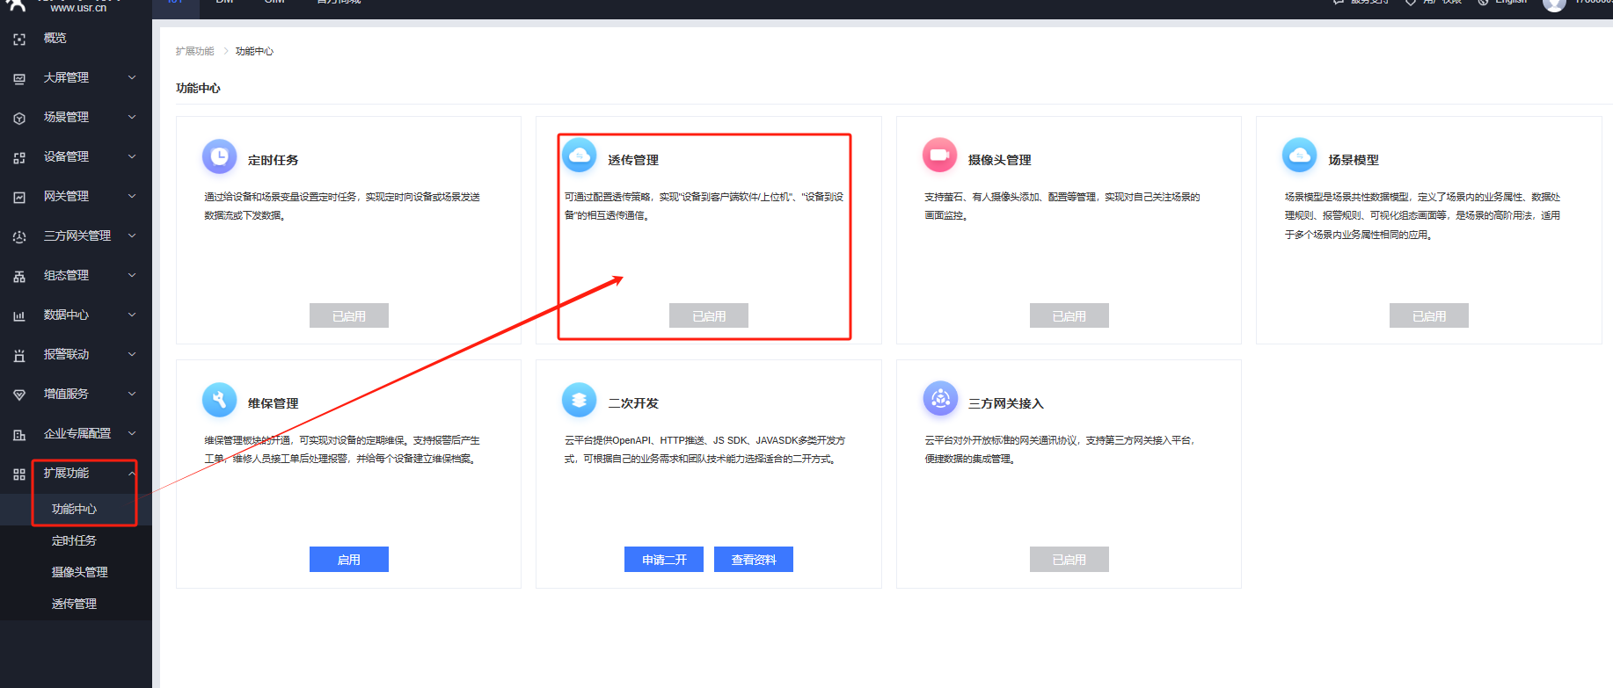Click the red camera icon on 摄像头管理 card
Screen dimensions: 1613x688
point(940,156)
